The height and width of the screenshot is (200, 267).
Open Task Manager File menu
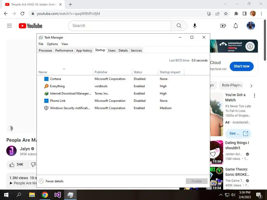(41, 44)
